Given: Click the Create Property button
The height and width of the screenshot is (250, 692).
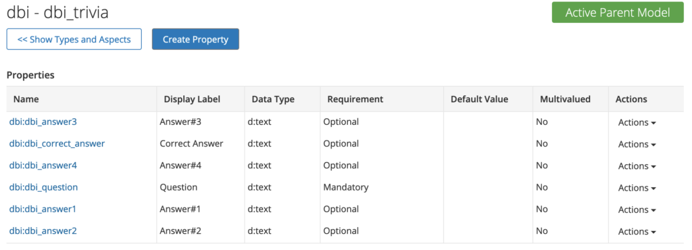Looking at the screenshot, I should (195, 39).
